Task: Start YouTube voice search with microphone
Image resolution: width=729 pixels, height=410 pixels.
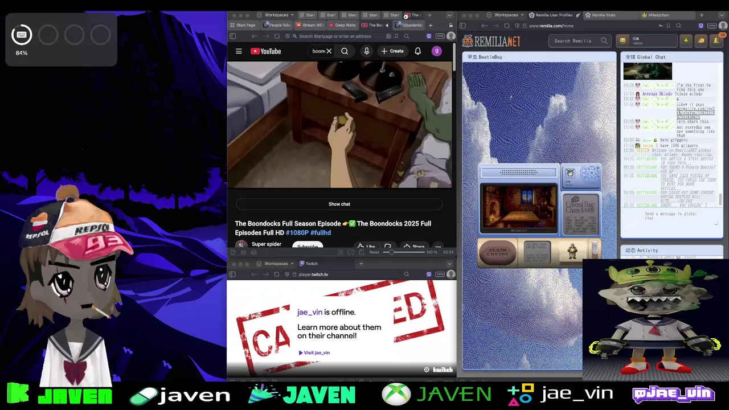Action: (367, 51)
